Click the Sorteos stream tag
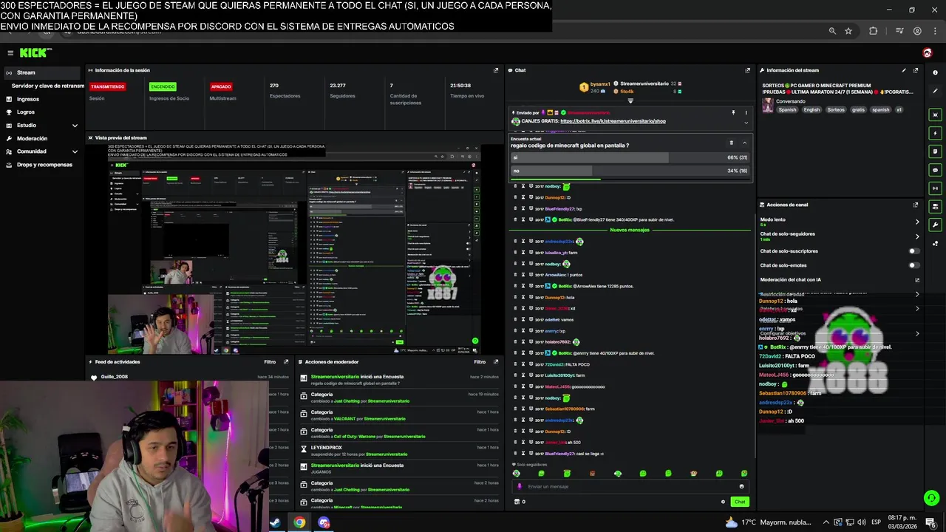 (x=836, y=109)
